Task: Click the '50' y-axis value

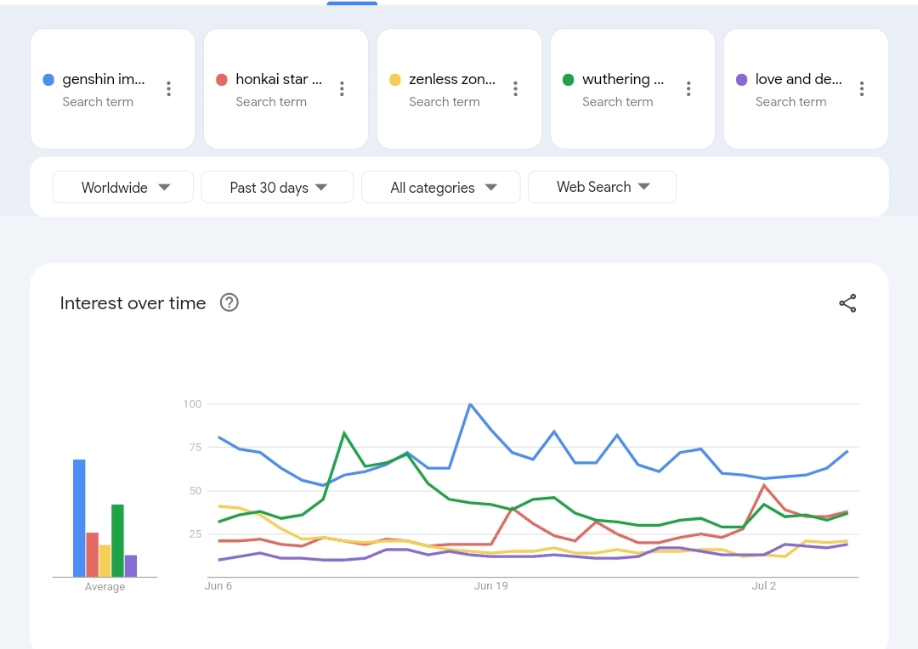Action: coord(195,490)
